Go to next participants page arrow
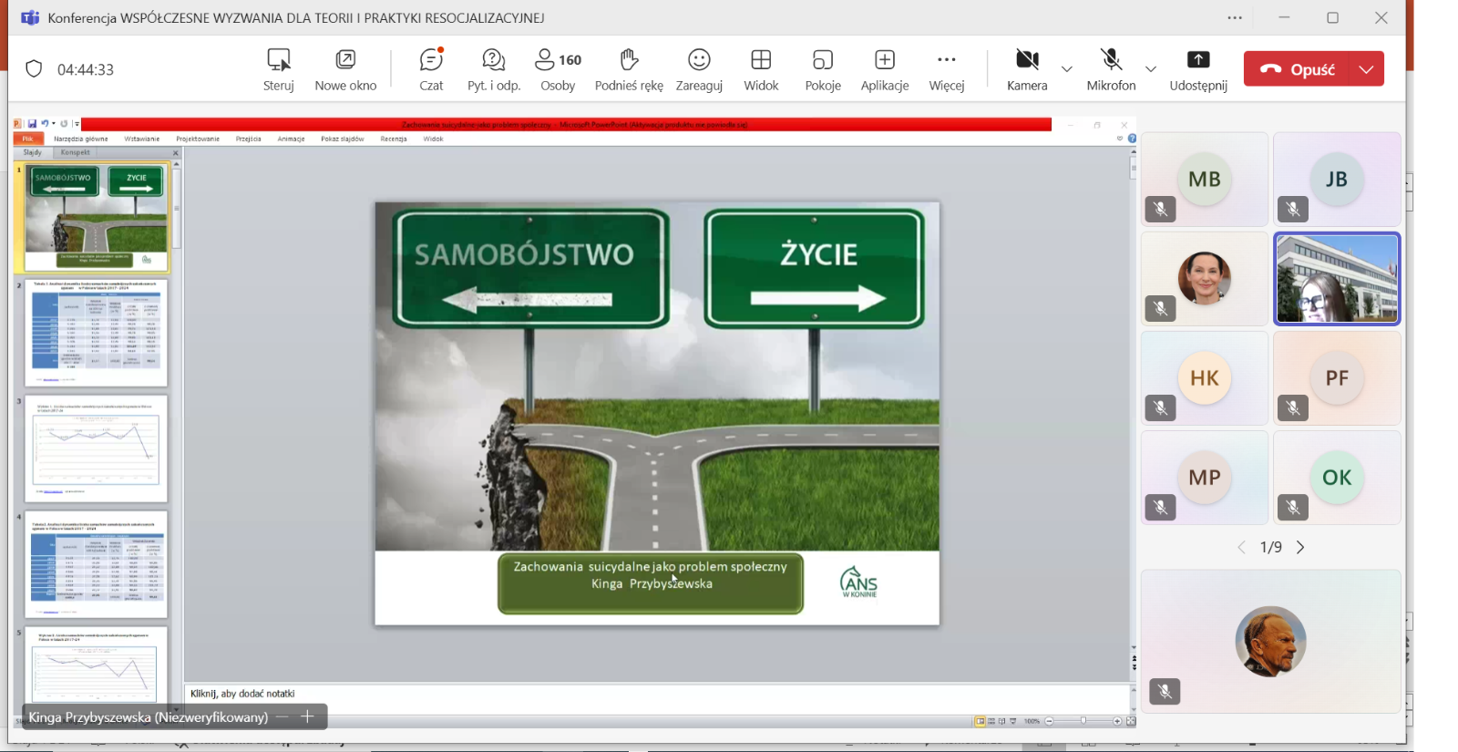1458x752 pixels. click(1301, 547)
